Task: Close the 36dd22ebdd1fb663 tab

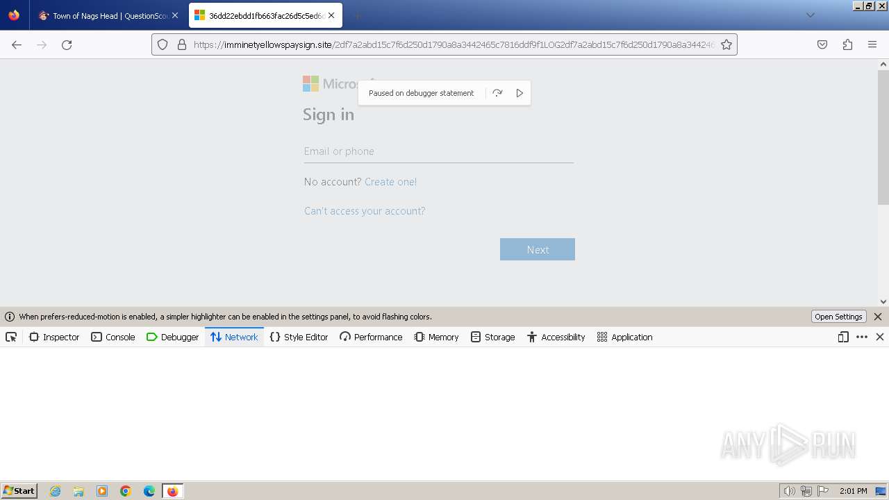Action: click(331, 15)
